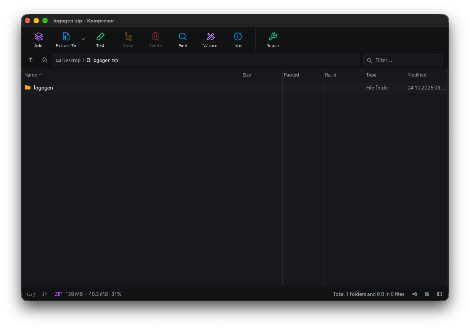Select the logogen folder row
Viewport: 470px width, 329px height.
tap(234, 88)
